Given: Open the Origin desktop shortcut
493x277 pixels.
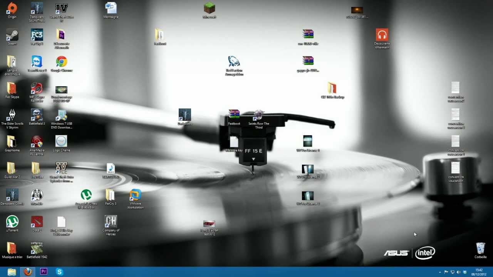Looking at the screenshot, I should [x=12, y=8].
